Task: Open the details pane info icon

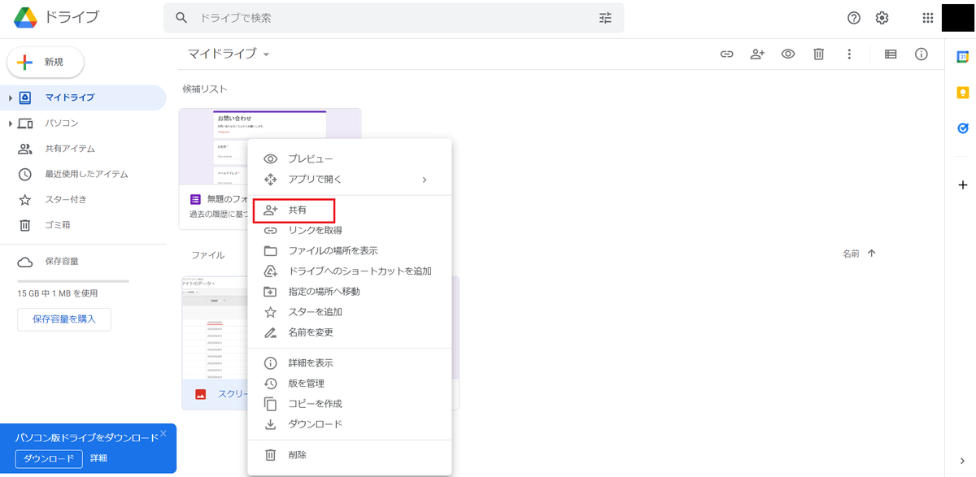Action: [x=921, y=54]
